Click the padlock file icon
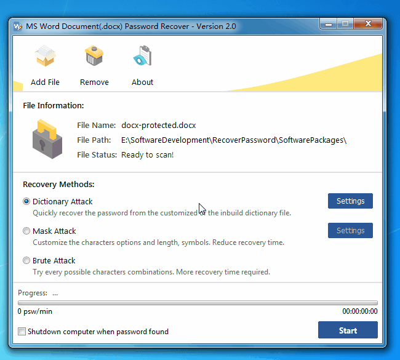This screenshot has width=400, height=360. point(47,139)
